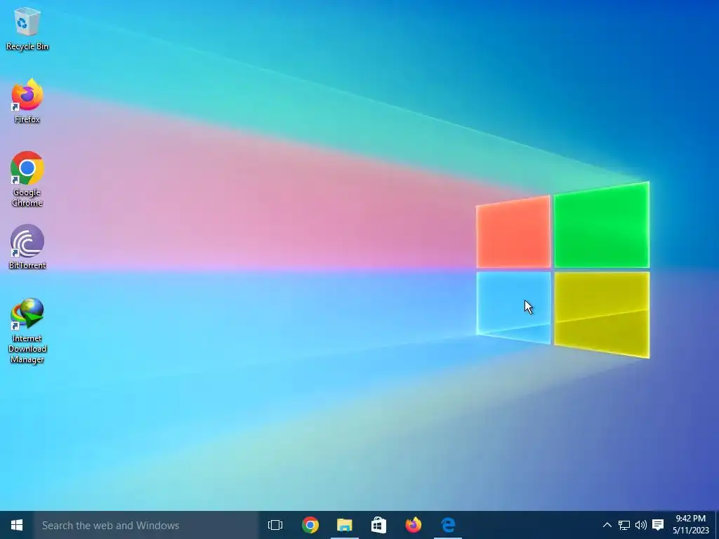Image resolution: width=719 pixels, height=539 pixels.
Task: Open the Store from the taskbar
Action: tap(378, 525)
